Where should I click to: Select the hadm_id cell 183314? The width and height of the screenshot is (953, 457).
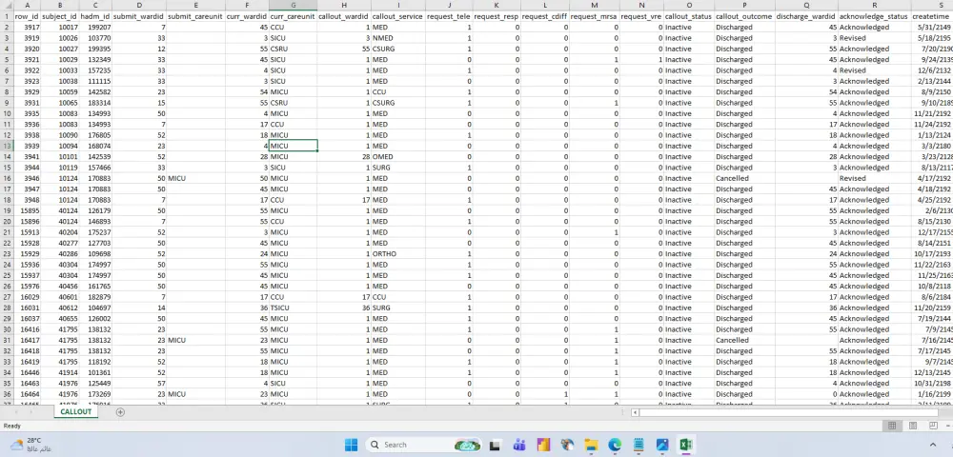click(95, 103)
